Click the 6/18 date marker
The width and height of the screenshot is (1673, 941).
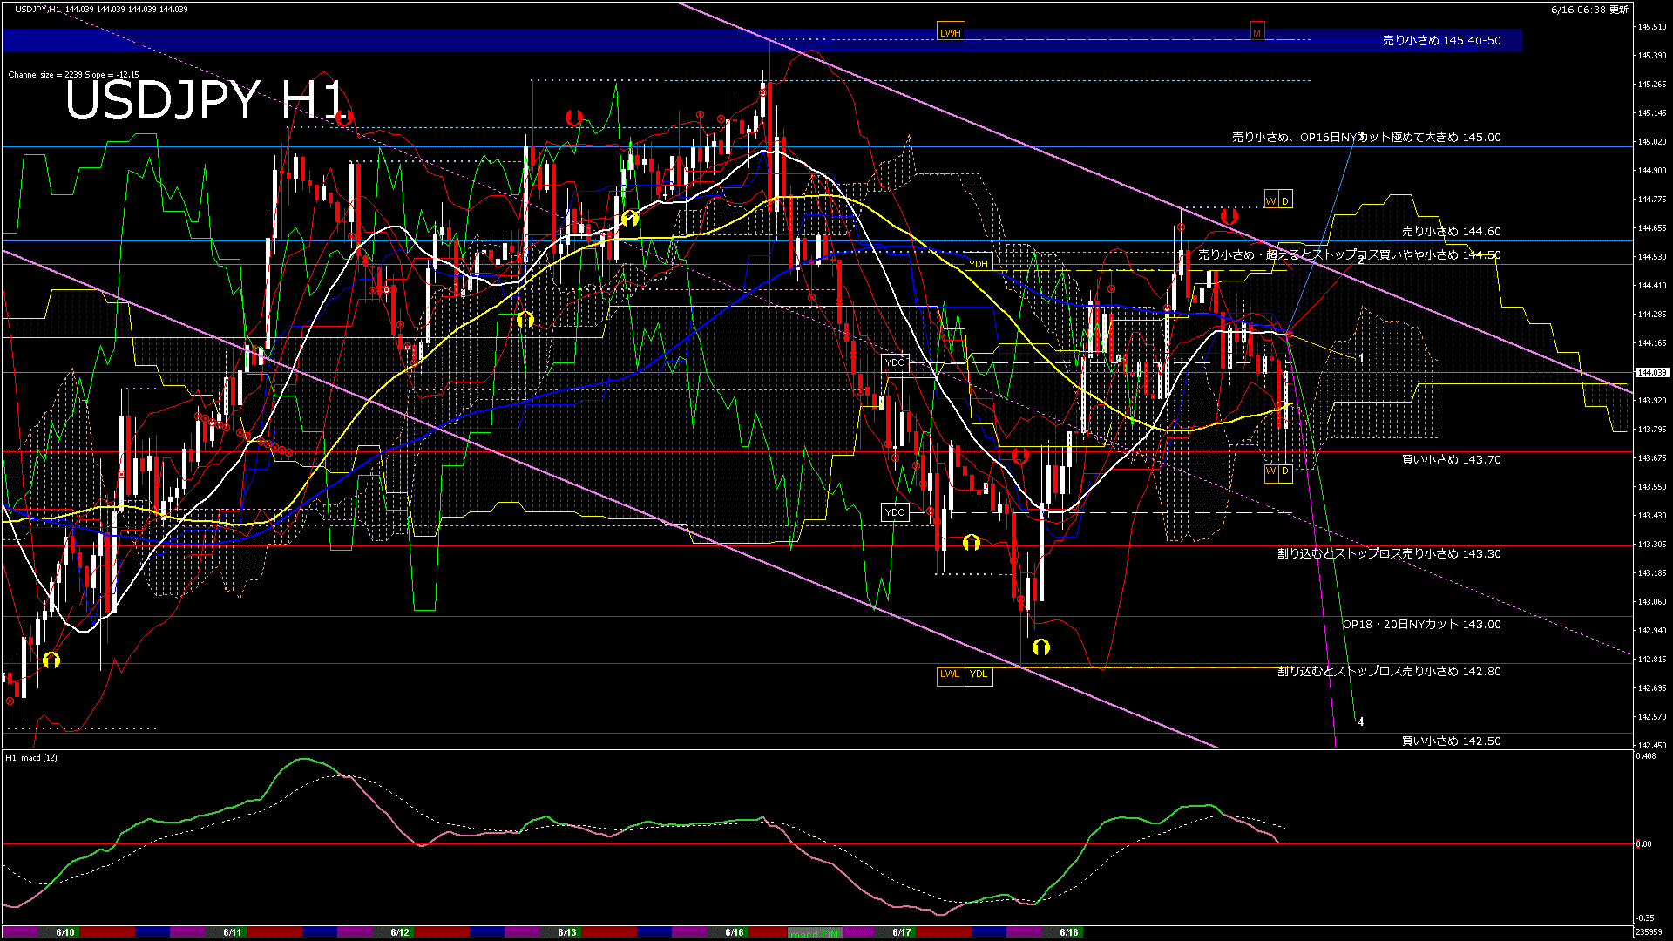click(x=1069, y=932)
